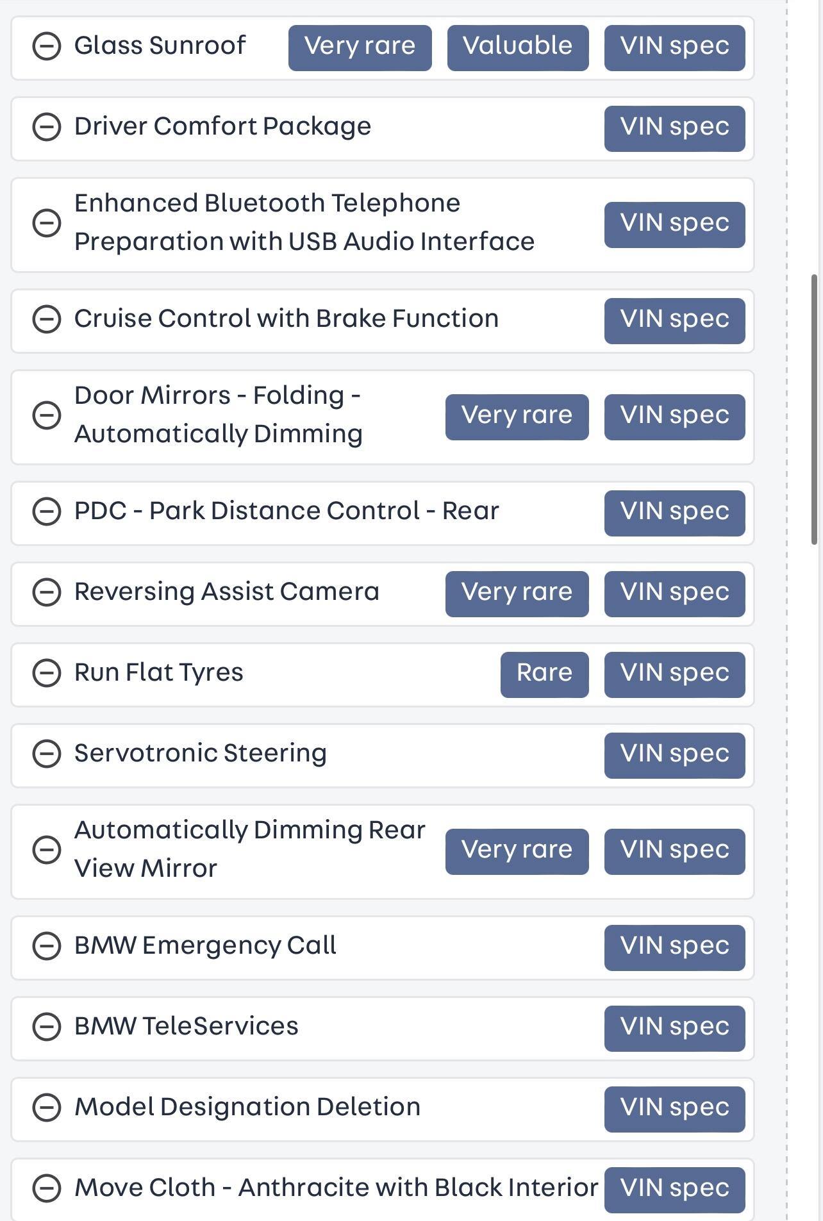This screenshot has height=1221, width=823.
Task: Click the Valuable badge on Glass Sunroof
Action: [517, 47]
